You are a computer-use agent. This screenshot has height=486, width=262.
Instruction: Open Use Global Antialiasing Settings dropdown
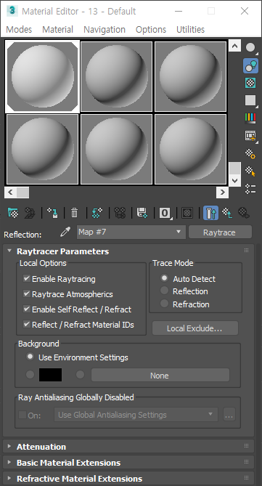[x=136, y=414]
